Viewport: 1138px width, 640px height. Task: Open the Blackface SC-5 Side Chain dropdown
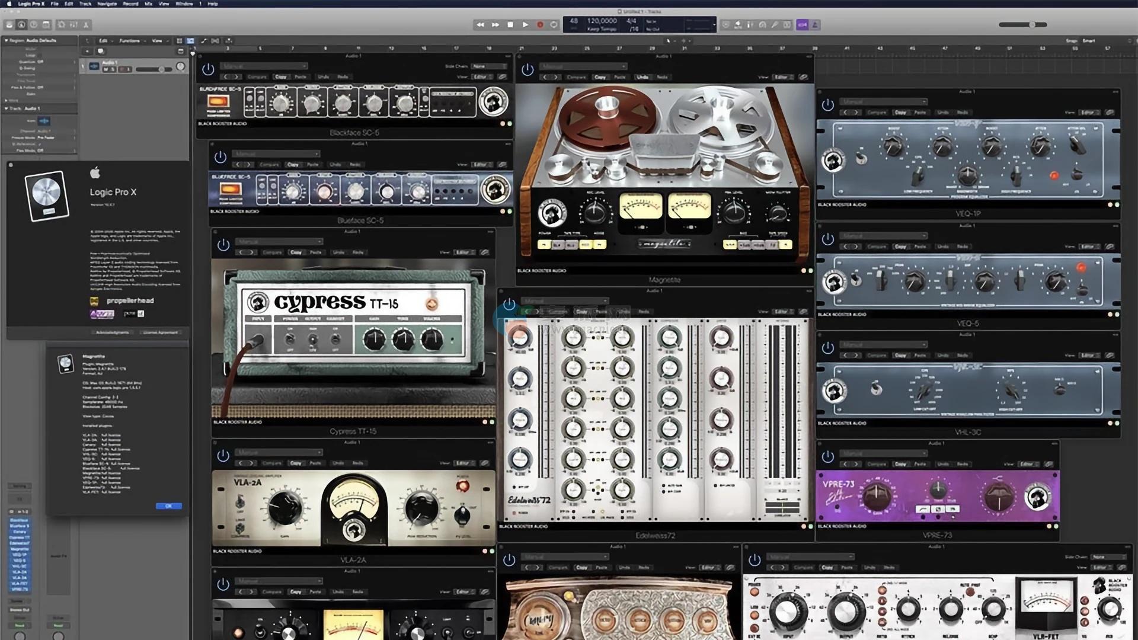(490, 66)
